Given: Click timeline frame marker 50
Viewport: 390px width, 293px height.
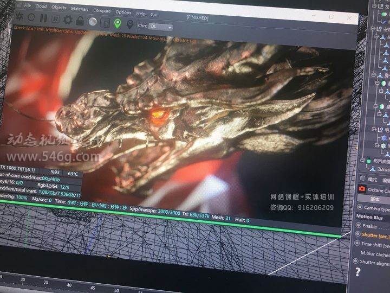Looking at the screenshot, I should [116, 290].
